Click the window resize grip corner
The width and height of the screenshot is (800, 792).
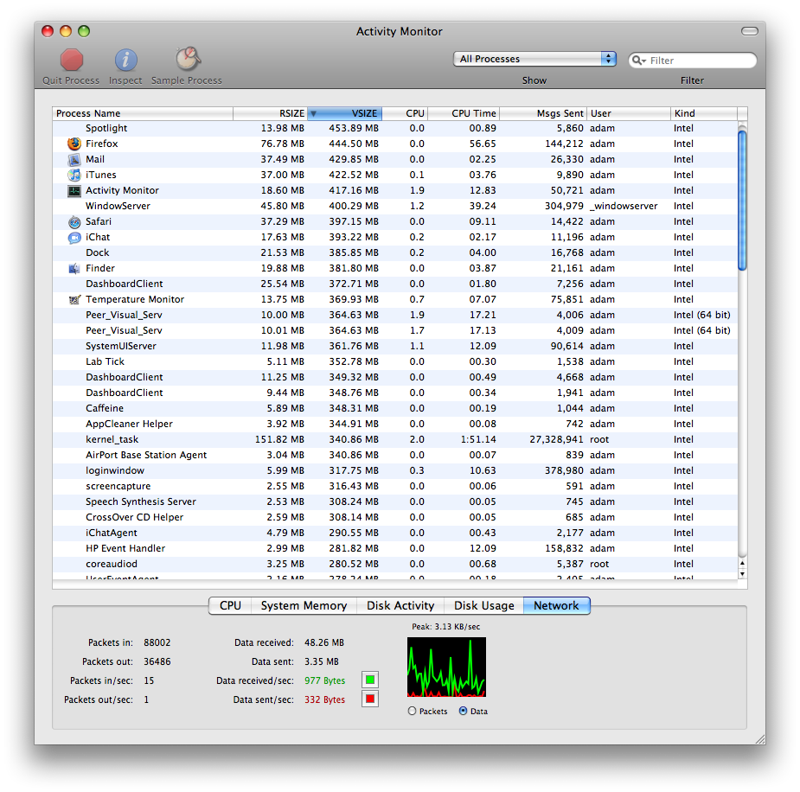tap(759, 738)
